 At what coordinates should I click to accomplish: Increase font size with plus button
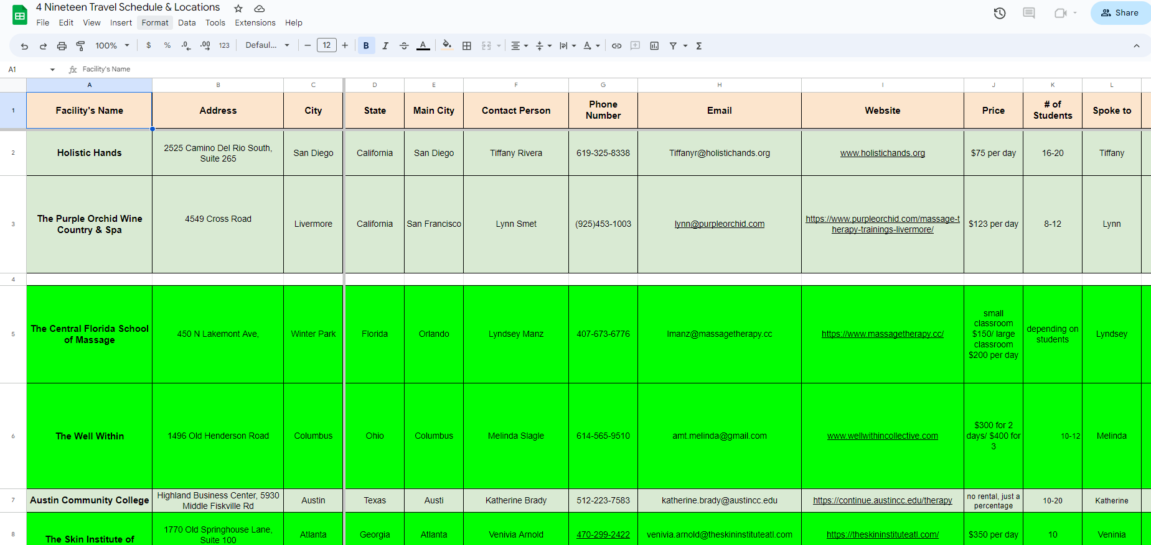(x=345, y=45)
